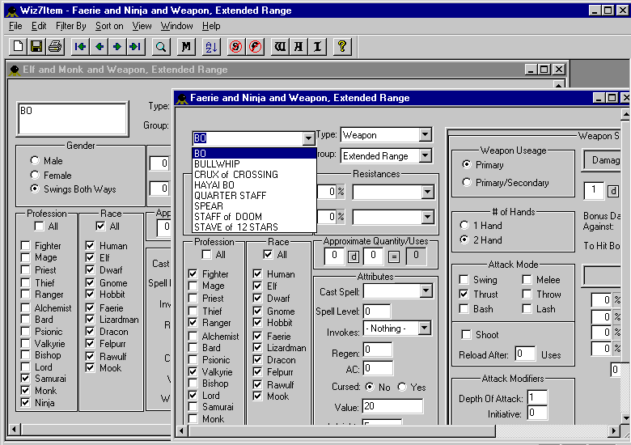Screen dimensions: 631x445
Task: Open the Window menu
Action: [176, 26]
